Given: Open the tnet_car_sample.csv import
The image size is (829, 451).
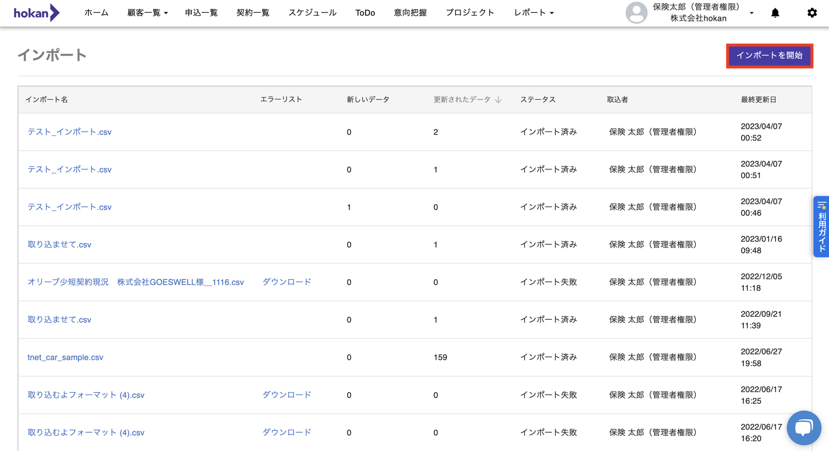Looking at the screenshot, I should [65, 357].
